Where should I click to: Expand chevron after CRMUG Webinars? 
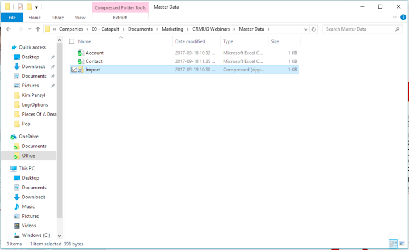(x=234, y=29)
